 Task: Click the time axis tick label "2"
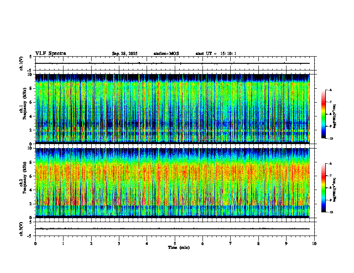tap(91, 244)
